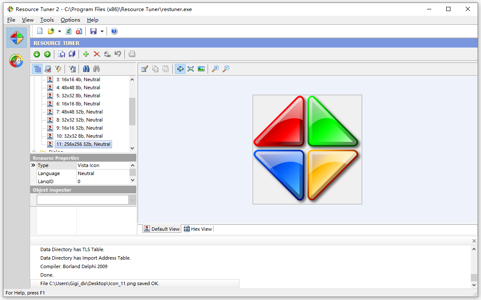The image size is (481, 300).
Task: Open the Help menu
Action: pyautogui.click(x=93, y=20)
